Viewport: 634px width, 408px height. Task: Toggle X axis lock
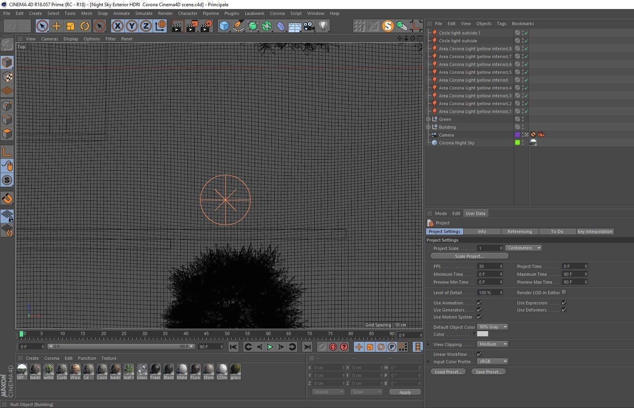[x=117, y=26]
